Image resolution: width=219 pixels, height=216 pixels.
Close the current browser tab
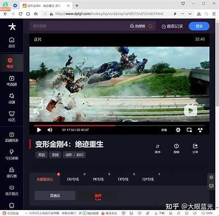[68, 5]
